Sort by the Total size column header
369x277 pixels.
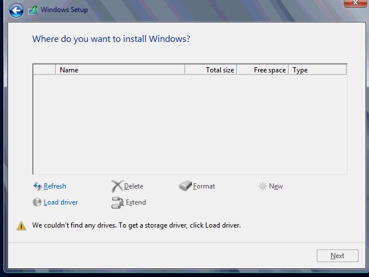tap(211, 70)
